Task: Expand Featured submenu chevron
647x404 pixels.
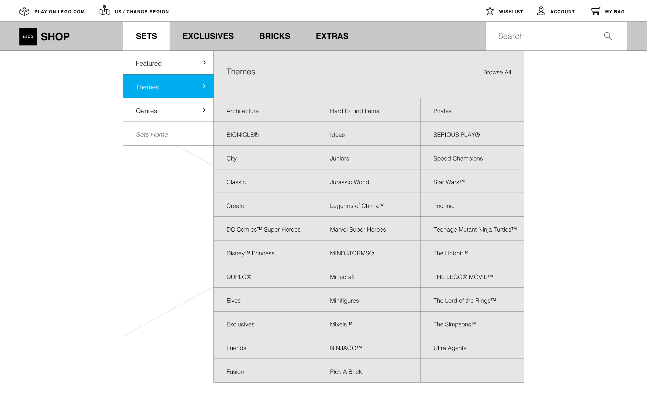Action: 204,63
